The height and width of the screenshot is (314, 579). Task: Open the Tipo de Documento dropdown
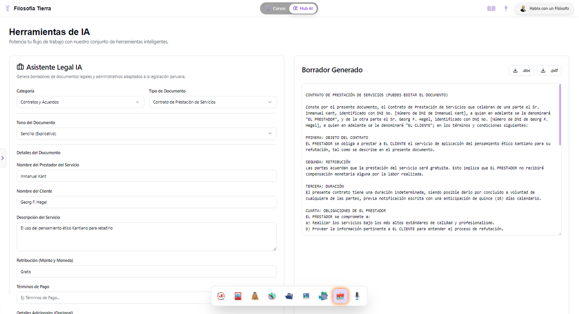click(x=213, y=102)
